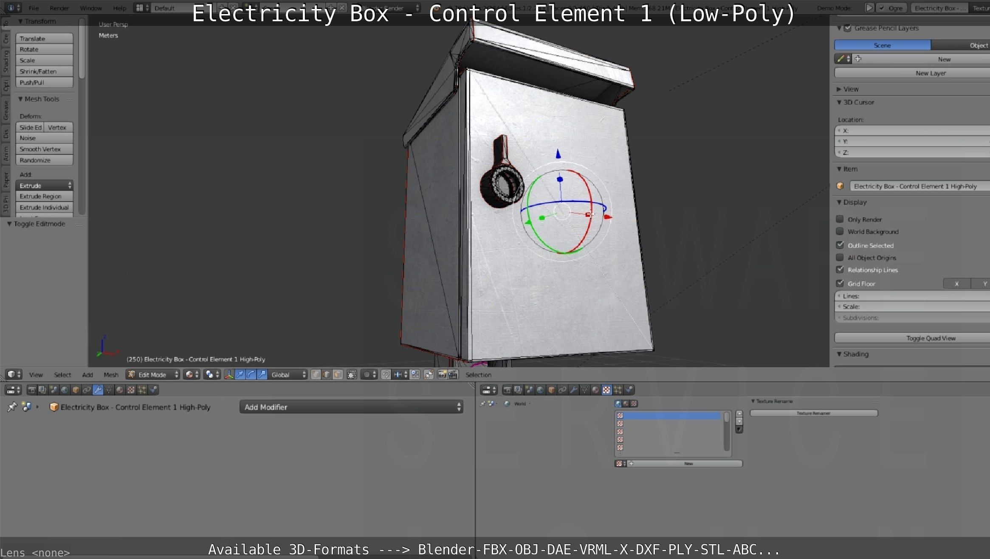Viewport: 990px width, 559px height.
Task: Enable the translate manipulator arrow icon
Action: pos(240,374)
